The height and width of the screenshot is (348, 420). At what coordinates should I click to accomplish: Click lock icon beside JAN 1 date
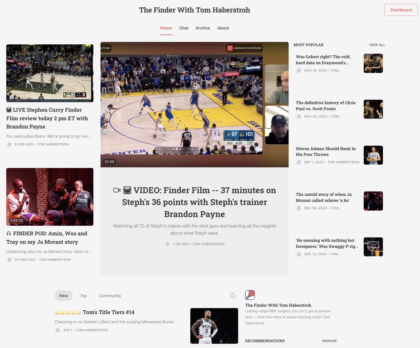point(58,330)
